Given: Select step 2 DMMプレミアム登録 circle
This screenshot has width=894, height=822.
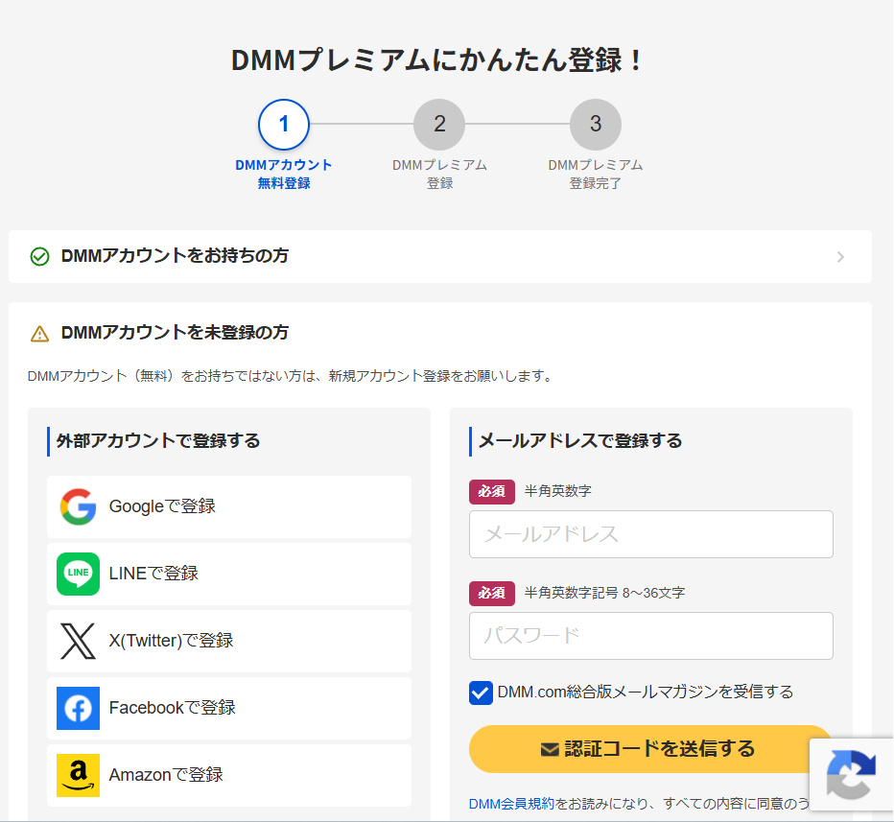Looking at the screenshot, I should (439, 125).
